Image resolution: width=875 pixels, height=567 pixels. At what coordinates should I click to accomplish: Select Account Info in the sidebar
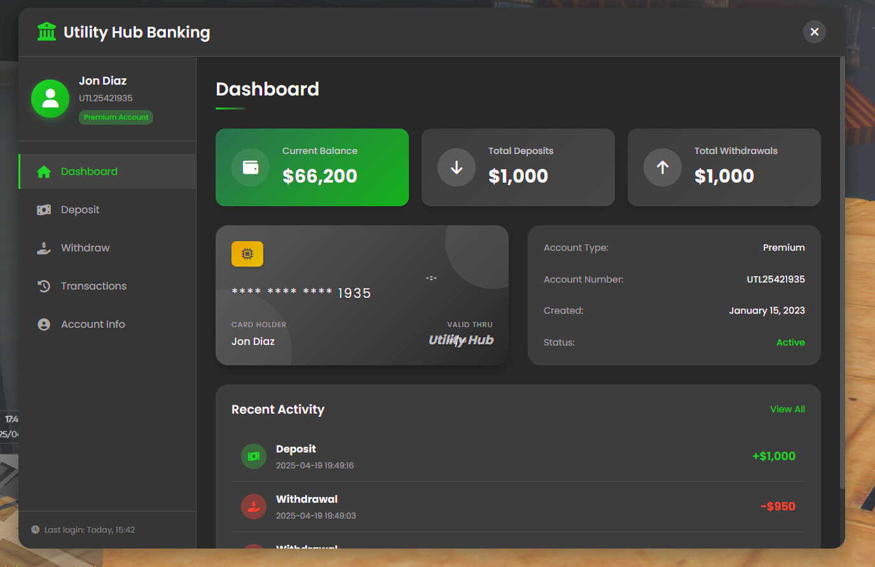tap(107, 325)
